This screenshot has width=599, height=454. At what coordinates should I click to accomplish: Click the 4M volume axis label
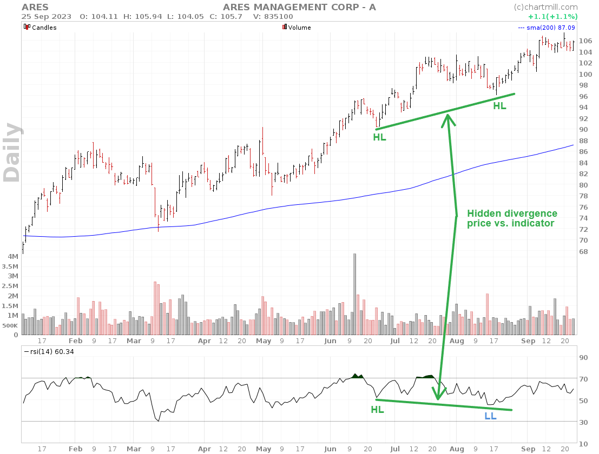click(13, 256)
